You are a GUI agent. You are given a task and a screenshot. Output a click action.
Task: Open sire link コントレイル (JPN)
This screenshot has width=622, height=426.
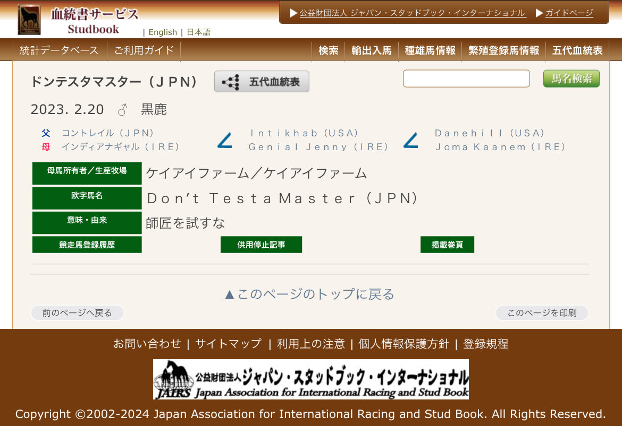[108, 133]
